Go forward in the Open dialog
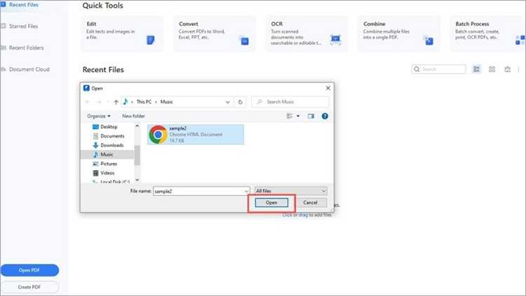The height and width of the screenshot is (296, 526). click(x=99, y=101)
